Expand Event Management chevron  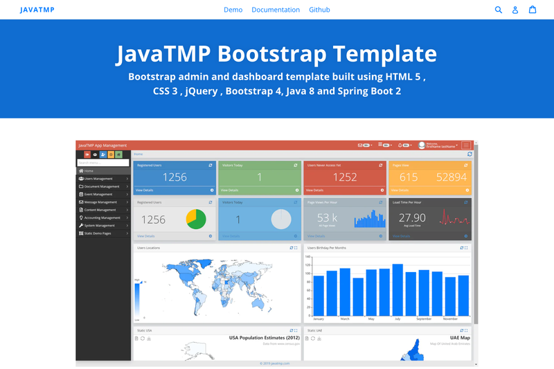click(127, 195)
